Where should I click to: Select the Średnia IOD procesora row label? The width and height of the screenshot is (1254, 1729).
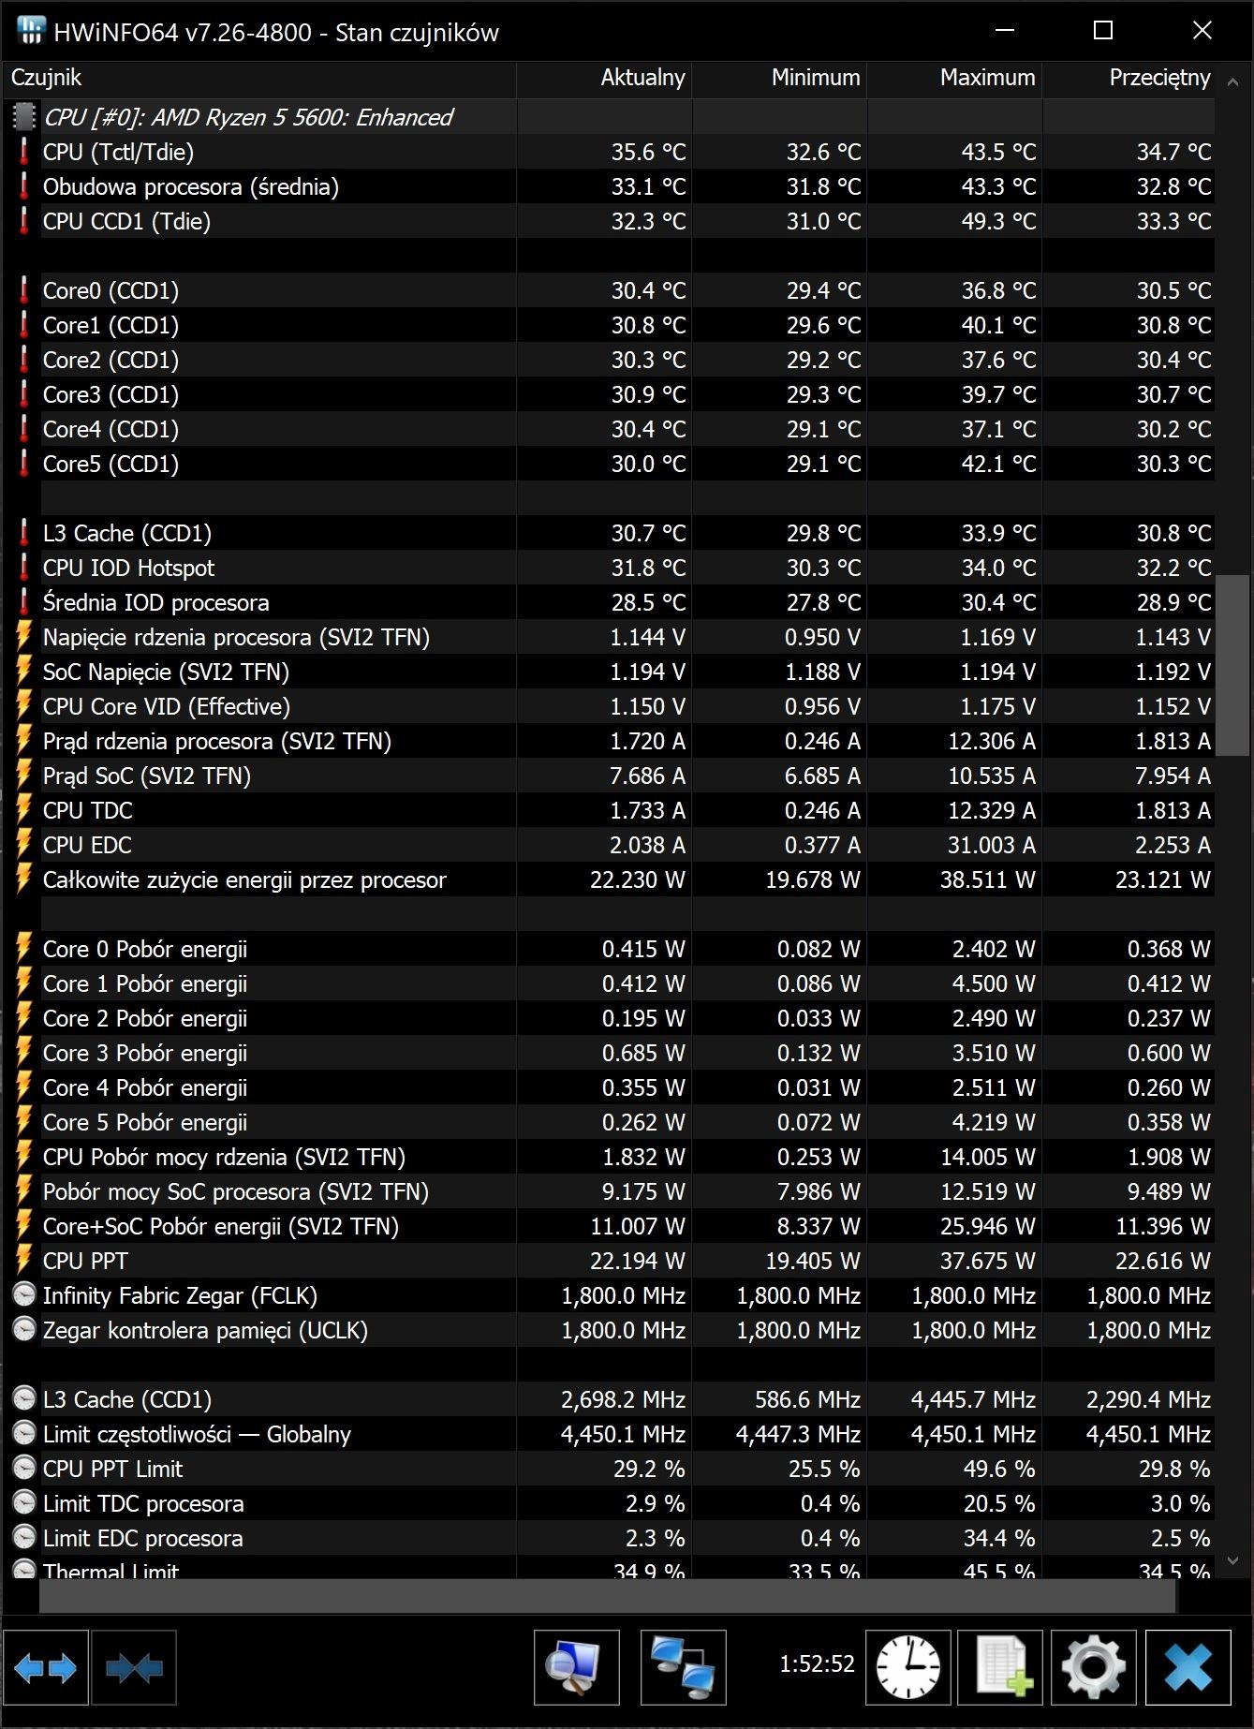[x=156, y=602]
